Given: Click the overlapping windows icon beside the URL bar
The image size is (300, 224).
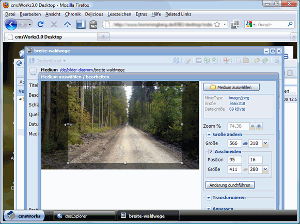Looking at the screenshot, I should tap(235, 24).
